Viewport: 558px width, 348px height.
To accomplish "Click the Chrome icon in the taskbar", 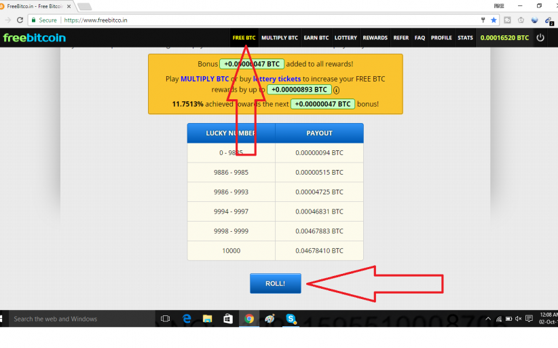I will [x=249, y=319].
